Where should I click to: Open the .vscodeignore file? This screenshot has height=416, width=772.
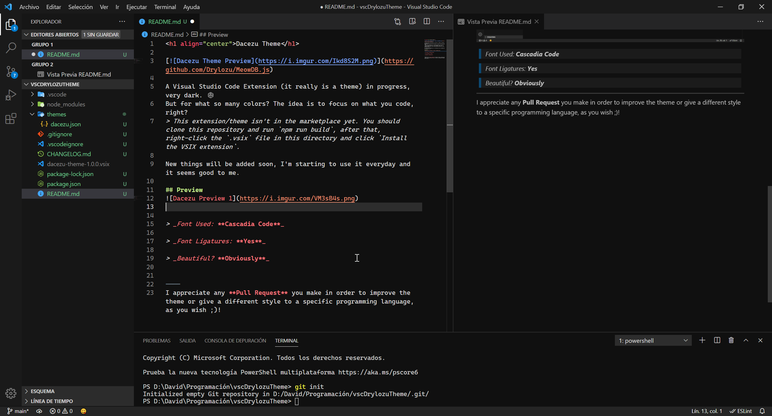point(78,144)
